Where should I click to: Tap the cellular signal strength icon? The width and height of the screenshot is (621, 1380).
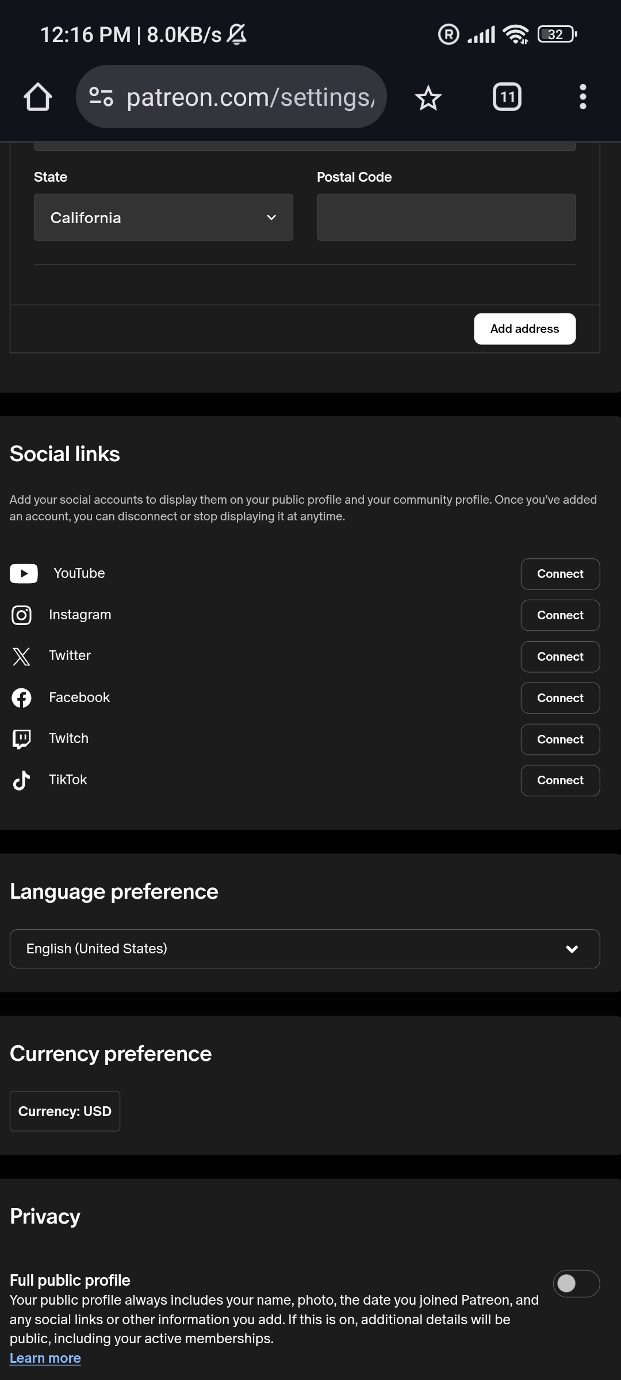(x=481, y=35)
